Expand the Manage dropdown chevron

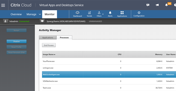coord(40,14)
